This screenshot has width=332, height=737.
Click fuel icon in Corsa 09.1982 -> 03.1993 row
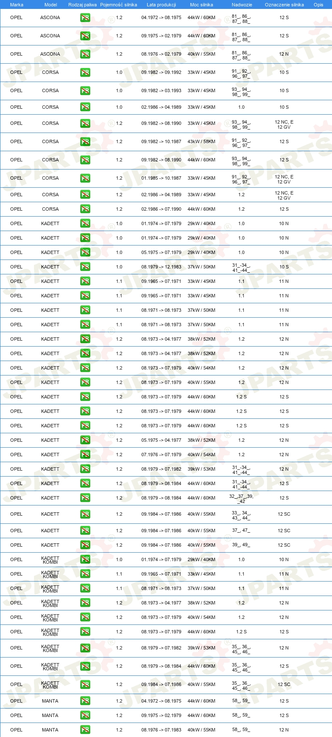click(85, 91)
